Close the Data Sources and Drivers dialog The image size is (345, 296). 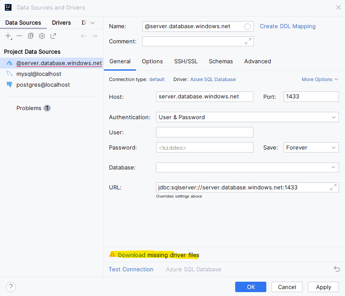tap(339, 7)
